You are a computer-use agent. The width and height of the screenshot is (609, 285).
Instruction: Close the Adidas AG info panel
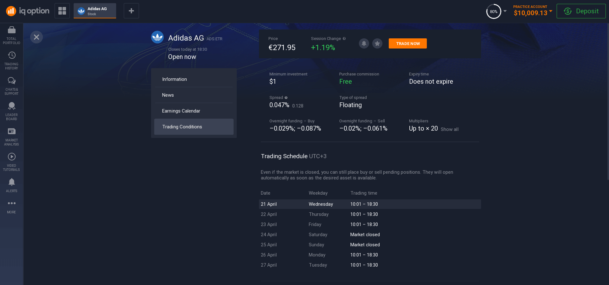point(36,37)
